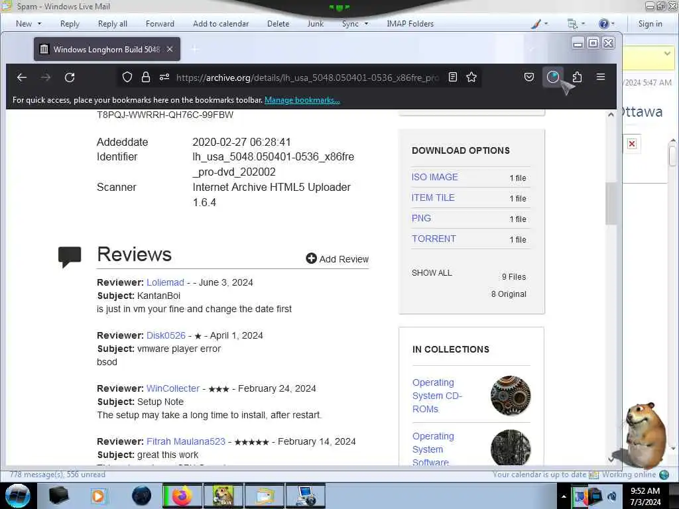
Task: Click the page's vertical scrollbar thumb
Action: 611,203
